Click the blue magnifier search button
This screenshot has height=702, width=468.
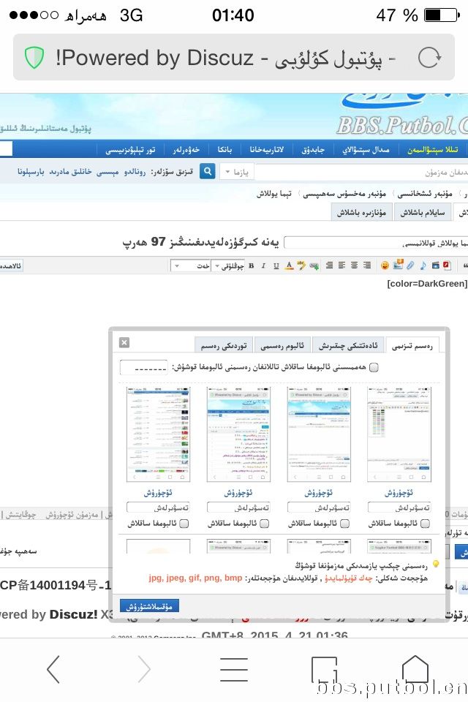208,171
